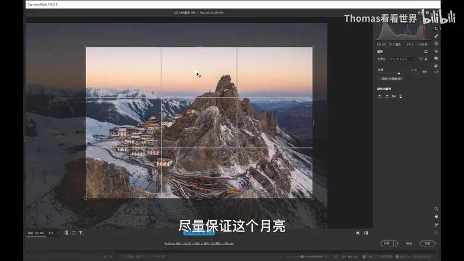
Task: Click the angle value field
Action: point(414,70)
